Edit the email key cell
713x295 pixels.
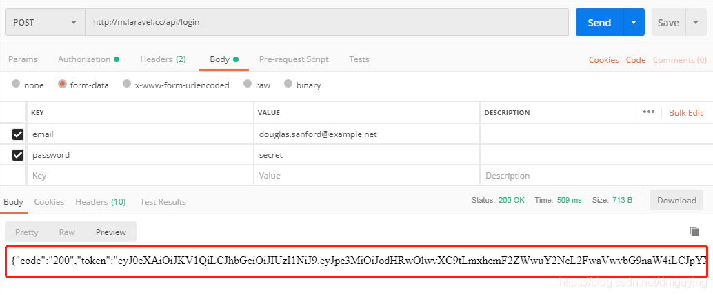[x=140, y=134]
